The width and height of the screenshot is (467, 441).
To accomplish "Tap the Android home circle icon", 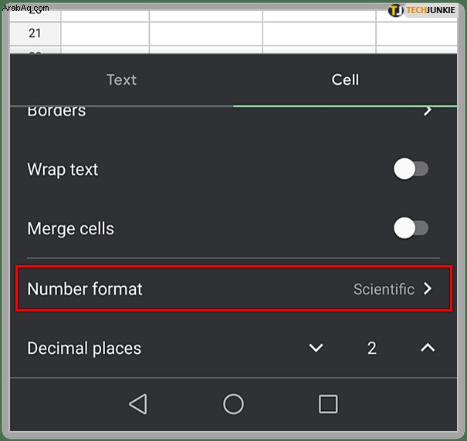I will point(233,404).
